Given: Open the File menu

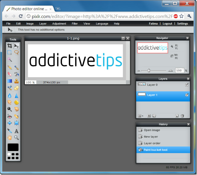Looking at the screenshot, I should pyautogui.click(x=8, y=24).
